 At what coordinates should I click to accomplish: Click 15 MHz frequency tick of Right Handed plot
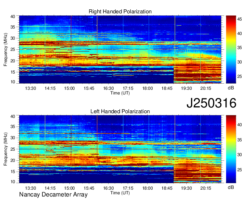[13, 72]
